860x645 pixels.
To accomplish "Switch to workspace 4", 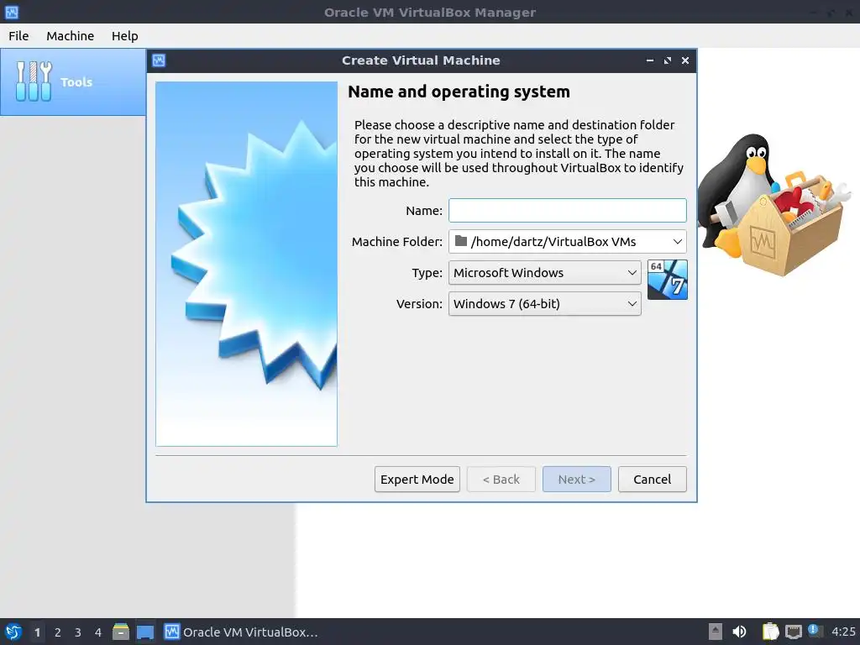I will 98,632.
